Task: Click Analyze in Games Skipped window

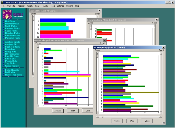Action: (58, 111)
